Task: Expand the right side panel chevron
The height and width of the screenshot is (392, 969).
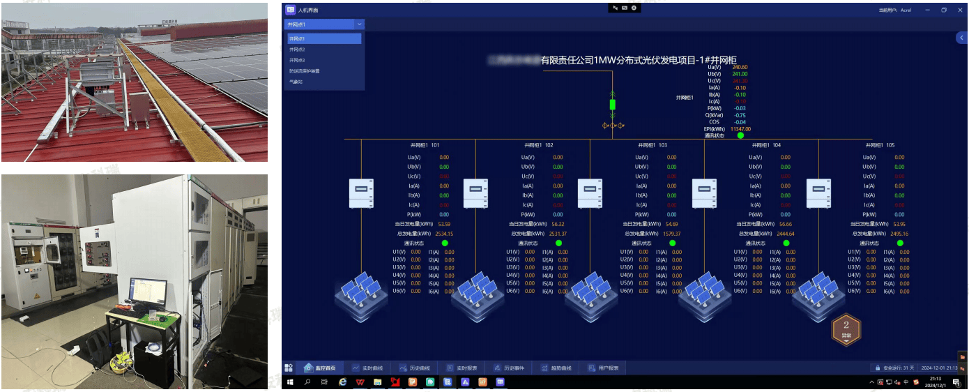Action: click(962, 38)
